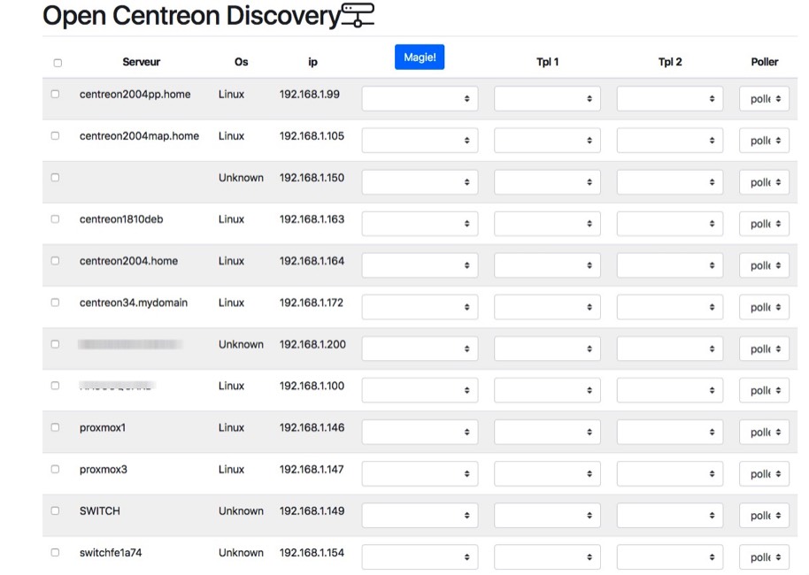
Task: Expand the Tpl 2 dropdown for centreon34.mydomain
Action: click(669, 307)
